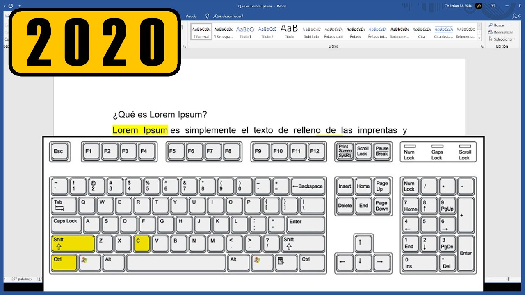The height and width of the screenshot is (295, 525).
Task: Apply the Énfasis style
Action: tap(356, 32)
